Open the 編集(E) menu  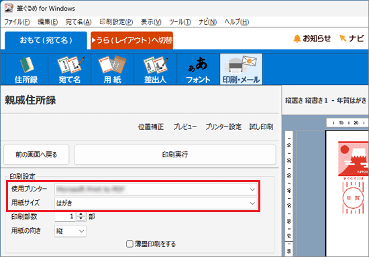[x=48, y=22]
